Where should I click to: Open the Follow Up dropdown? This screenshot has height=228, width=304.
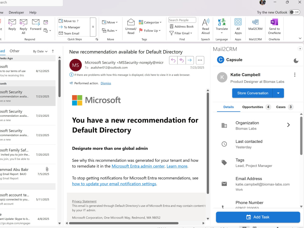click(x=150, y=30)
